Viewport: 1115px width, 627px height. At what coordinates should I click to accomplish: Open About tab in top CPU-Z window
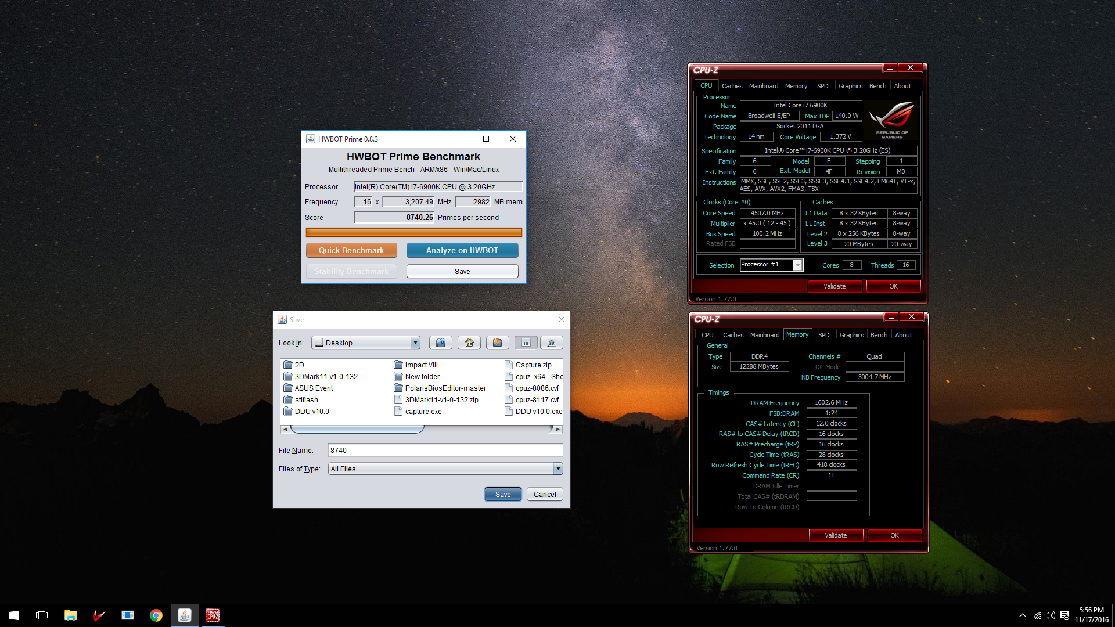(x=902, y=86)
